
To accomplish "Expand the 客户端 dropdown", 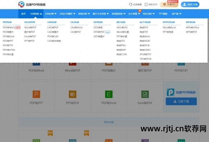I will pos(176,14).
